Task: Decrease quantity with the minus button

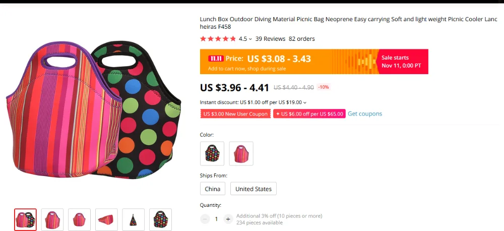Action: (x=205, y=219)
